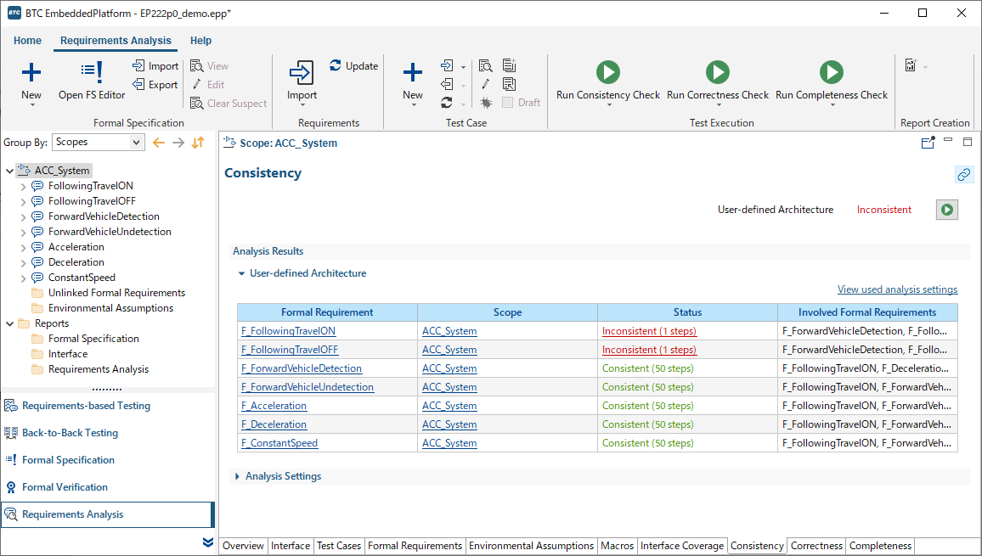The height and width of the screenshot is (556, 982).
Task: Click New in Formal Specification group
Action: (x=31, y=81)
